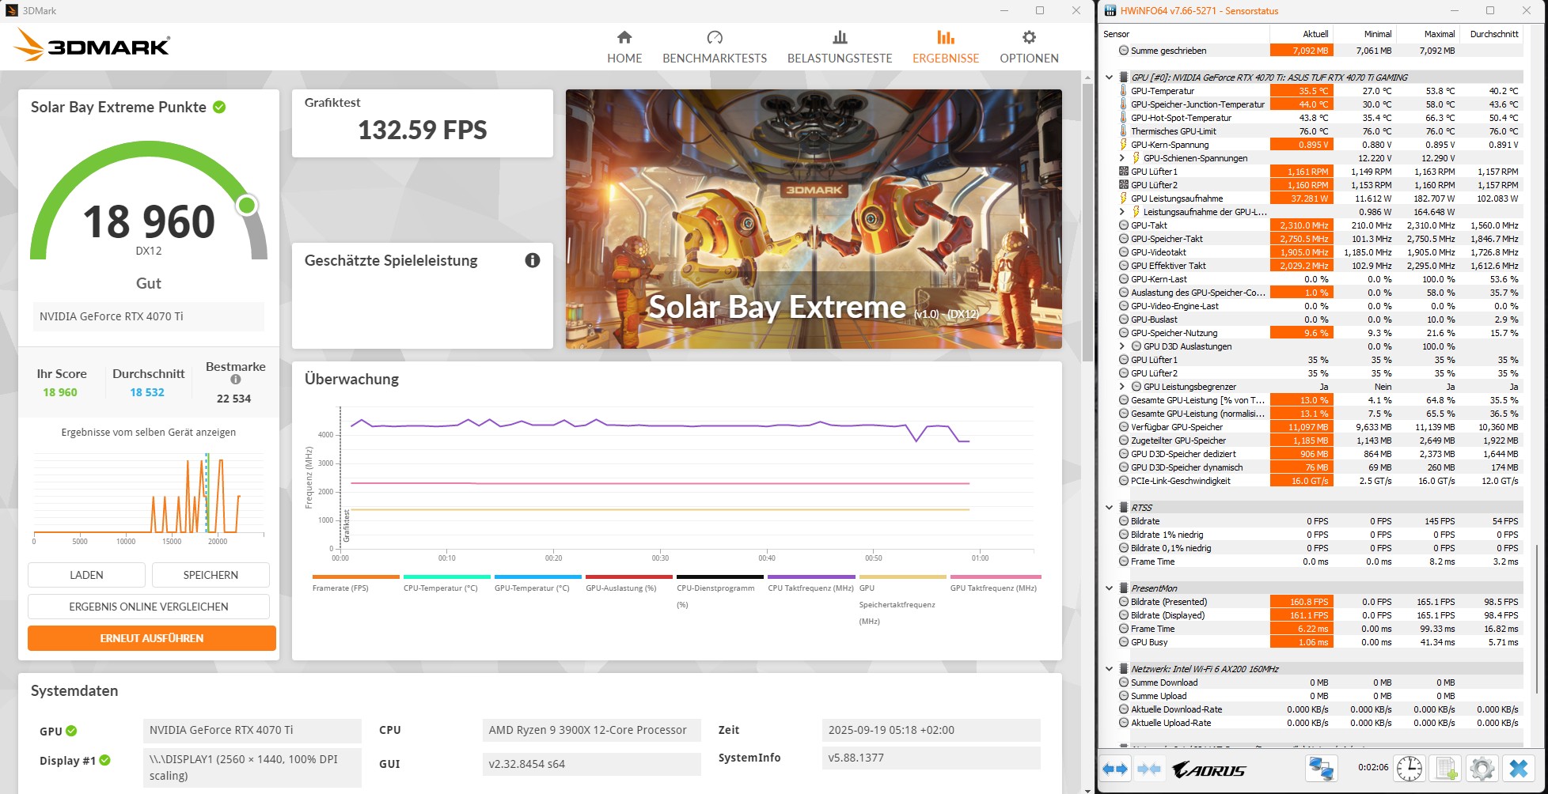The width and height of the screenshot is (1548, 794).
Task: Click the Durchschnitt column header in HWiNFO
Action: pyautogui.click(x=1493, y=34)
